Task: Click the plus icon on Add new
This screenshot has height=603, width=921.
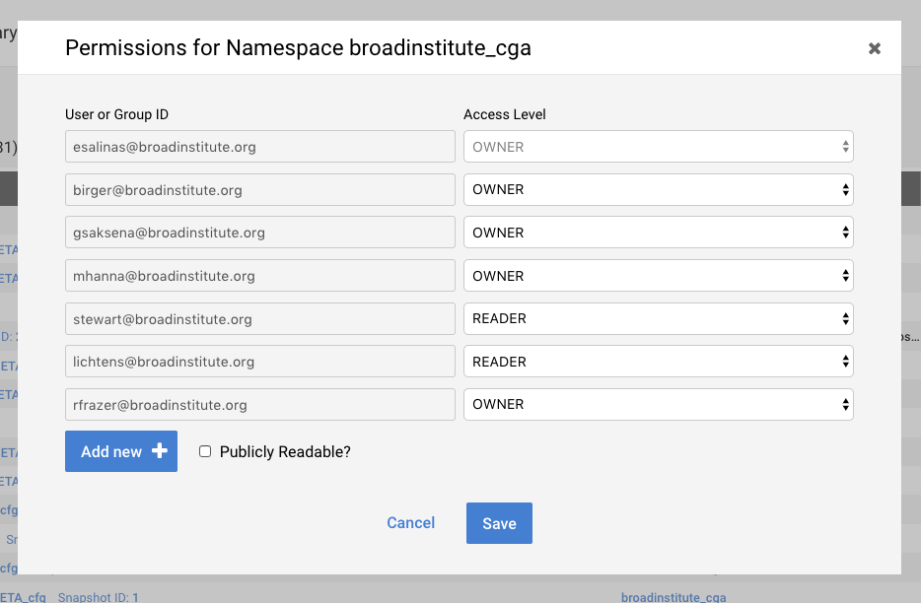Action: pos(160,451)
